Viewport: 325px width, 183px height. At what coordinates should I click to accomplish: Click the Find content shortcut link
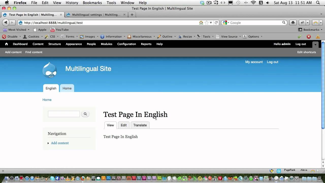(x=34, y=52)
